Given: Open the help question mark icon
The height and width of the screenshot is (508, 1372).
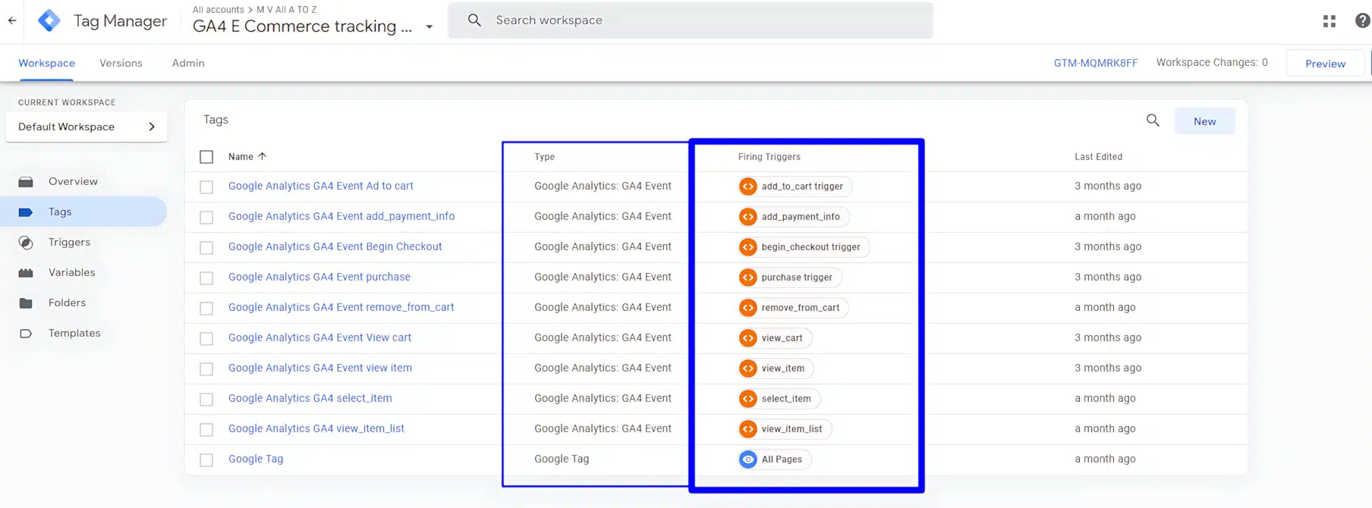Looking at the screenshot, I should (1362, 21).
